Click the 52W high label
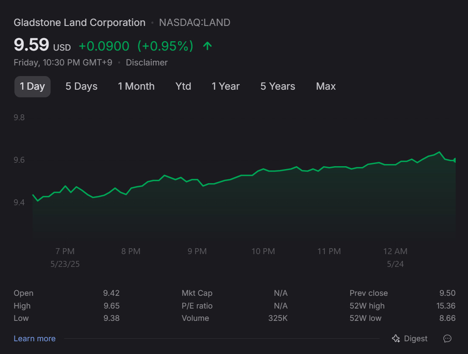The image size is (468, 354). 367,306
